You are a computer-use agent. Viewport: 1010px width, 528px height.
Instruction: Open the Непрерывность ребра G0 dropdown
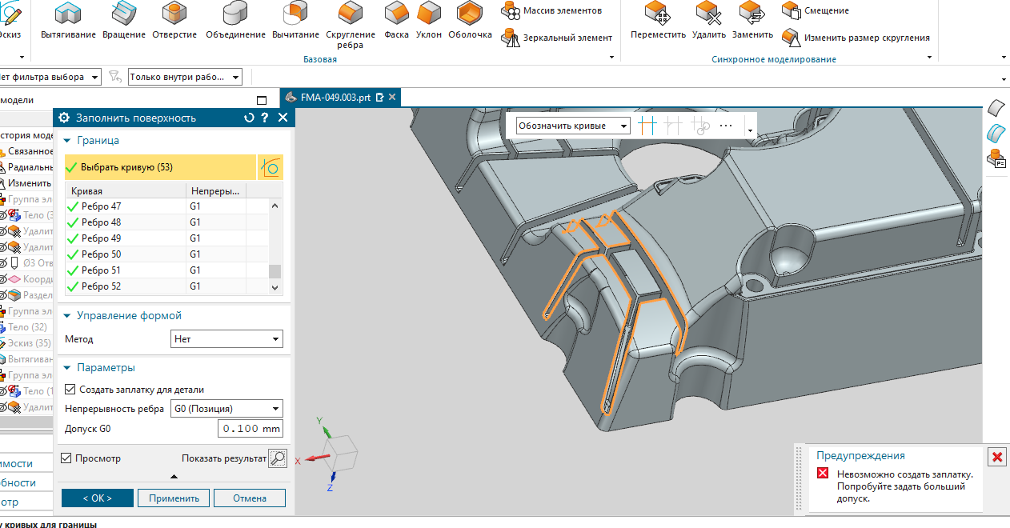click(x=227, y=409)
